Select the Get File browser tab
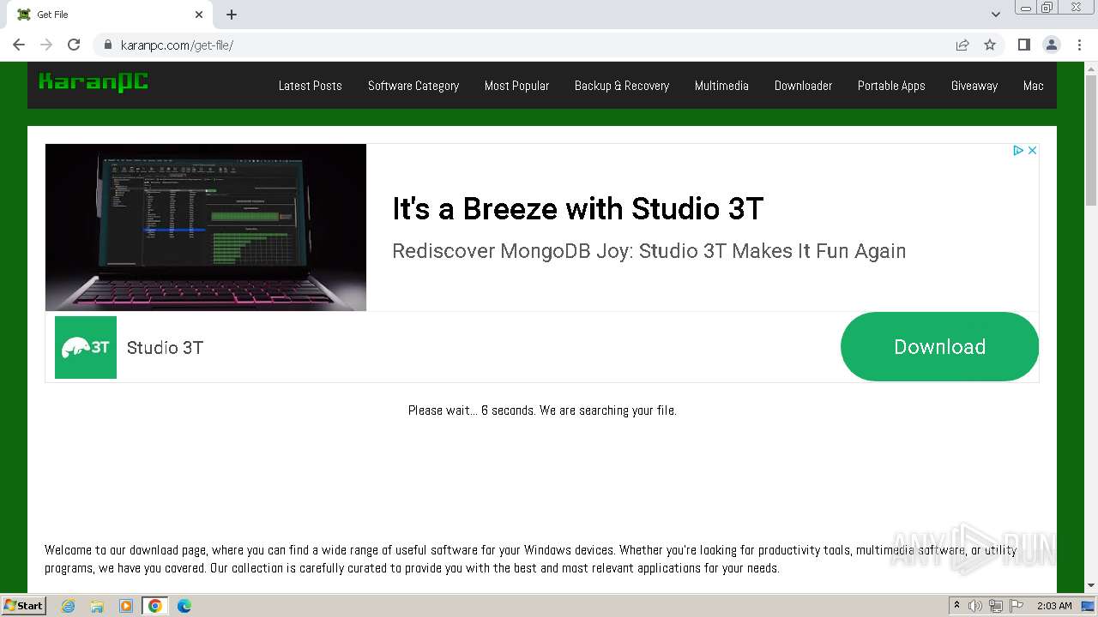Screen dimensions: 1098x617 [109, 15]
